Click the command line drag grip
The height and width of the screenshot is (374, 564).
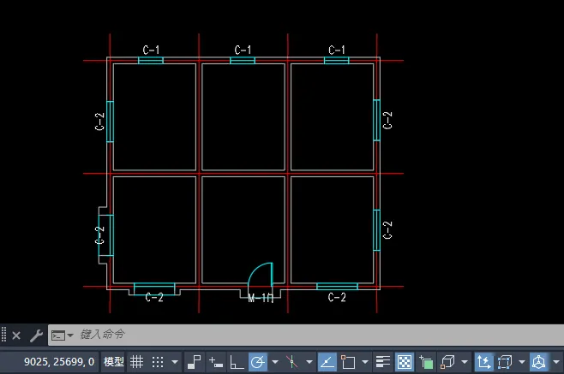pyautogui.click(x=4, y=335)
